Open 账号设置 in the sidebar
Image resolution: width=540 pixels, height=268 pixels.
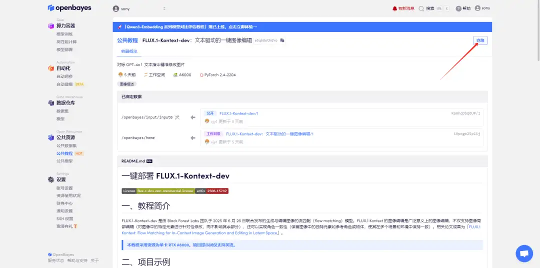point(64,187)
